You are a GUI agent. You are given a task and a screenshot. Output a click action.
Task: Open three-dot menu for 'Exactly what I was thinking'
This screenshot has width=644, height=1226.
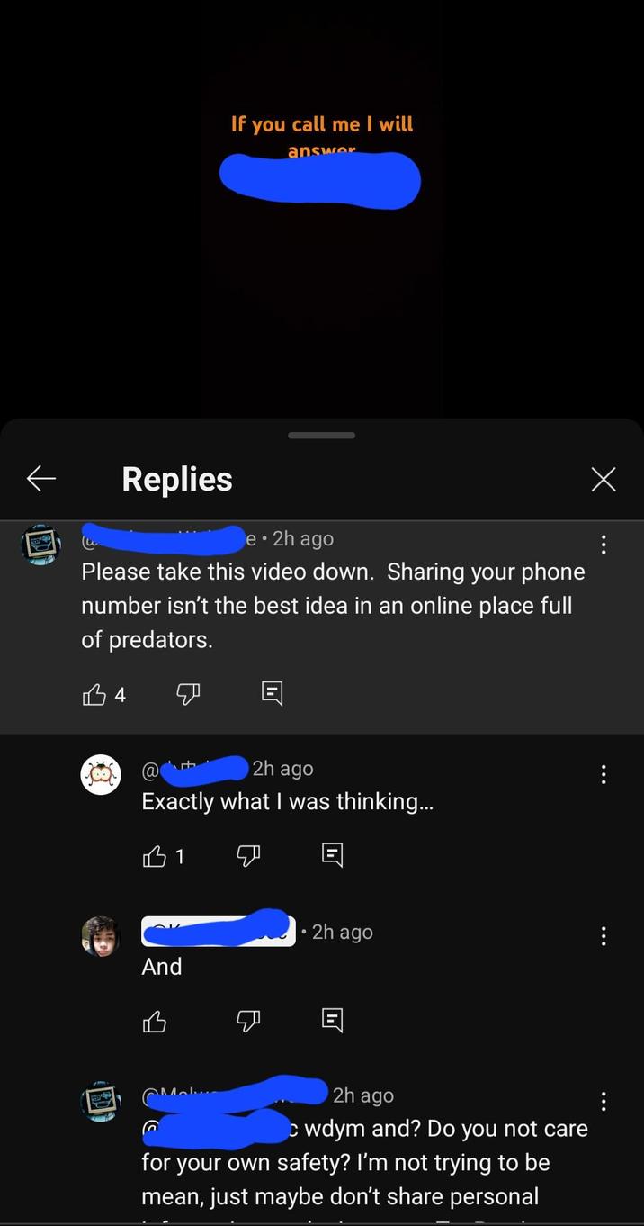604,774
